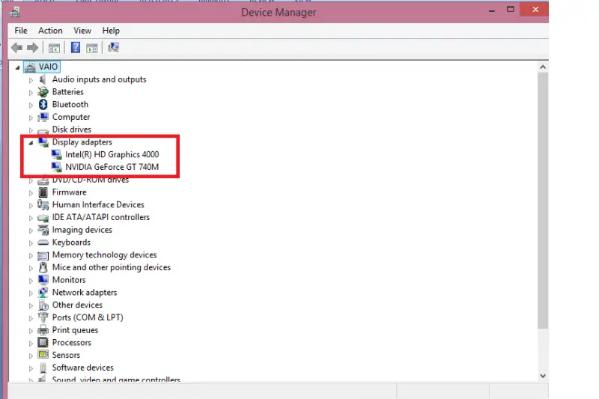Click the Back arrow toolbar icon

(16, 48)
